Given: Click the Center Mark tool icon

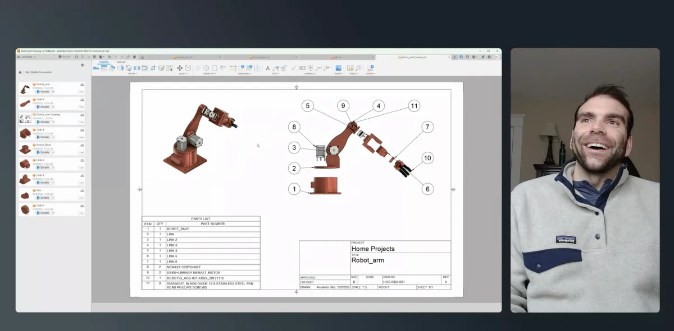Looking at the screenshot, I should [x=206, y=68].
